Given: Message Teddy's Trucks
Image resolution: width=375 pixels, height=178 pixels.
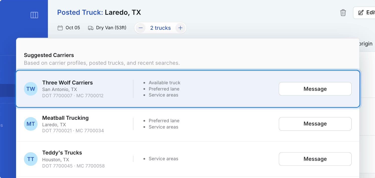Looking at the screenshot, I should pyautogui.click(x=315, y=159).
